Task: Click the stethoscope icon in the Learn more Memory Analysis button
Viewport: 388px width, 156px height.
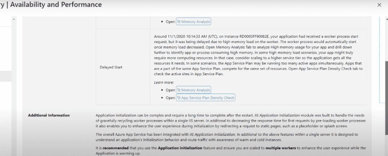Action: pos(179,90)
